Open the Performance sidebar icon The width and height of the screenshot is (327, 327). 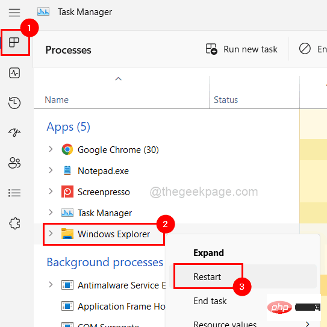coord(14,73)
